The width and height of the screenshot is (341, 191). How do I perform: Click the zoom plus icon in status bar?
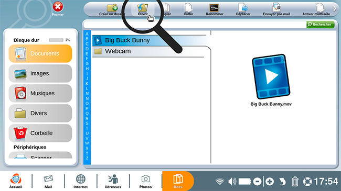pos(270,182)
